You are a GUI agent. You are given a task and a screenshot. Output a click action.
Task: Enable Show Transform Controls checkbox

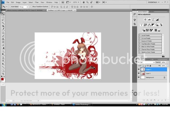click(31, 7)
